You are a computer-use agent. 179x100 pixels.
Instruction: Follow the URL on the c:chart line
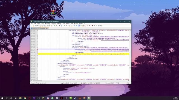(110, 51)
